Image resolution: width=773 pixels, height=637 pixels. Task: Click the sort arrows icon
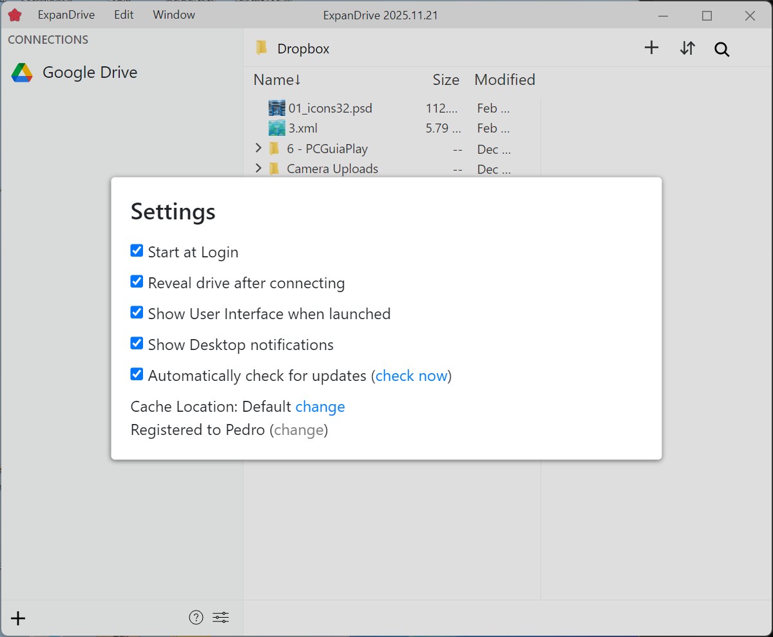click(687, 48)
